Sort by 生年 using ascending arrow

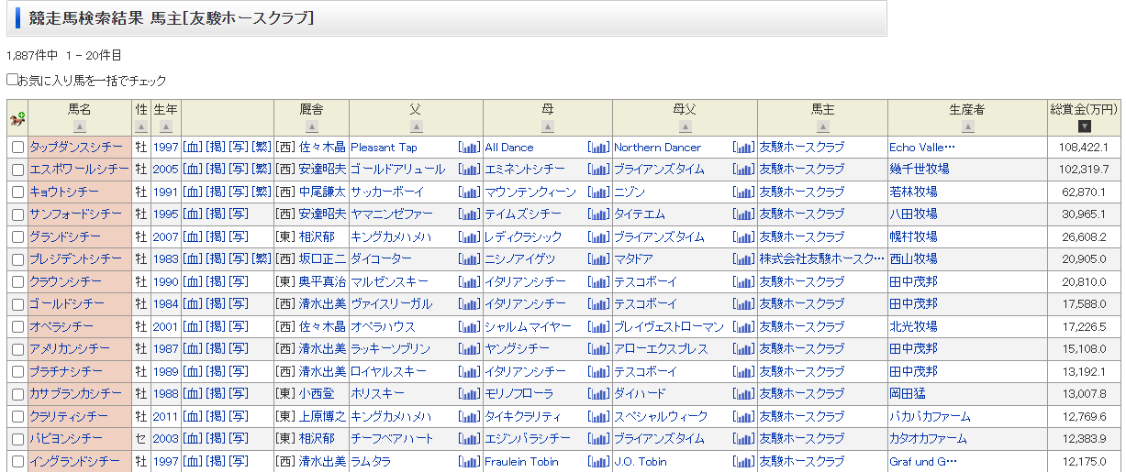pyautogui.click(x=166, y=126)
